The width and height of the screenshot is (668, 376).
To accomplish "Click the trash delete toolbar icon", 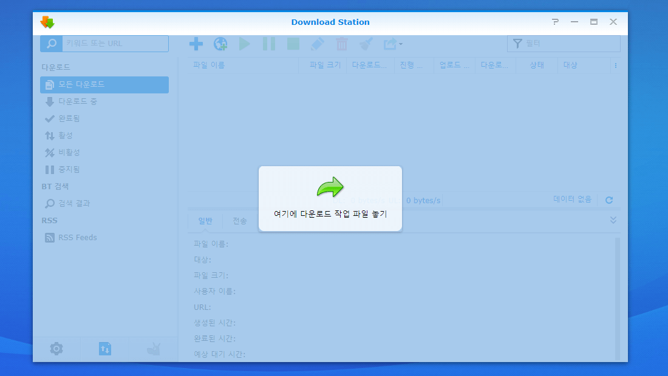I will click(x=342, y=44).
